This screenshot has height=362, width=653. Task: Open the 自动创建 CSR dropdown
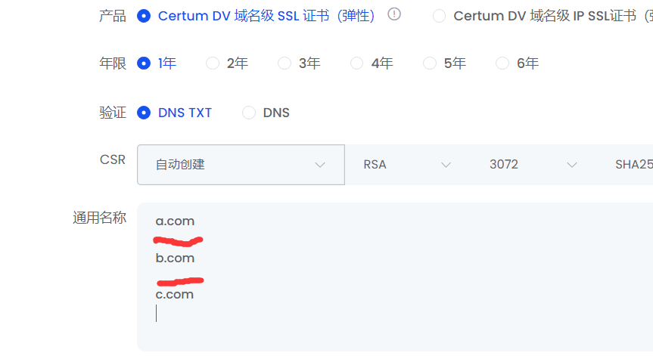(240, 164)
